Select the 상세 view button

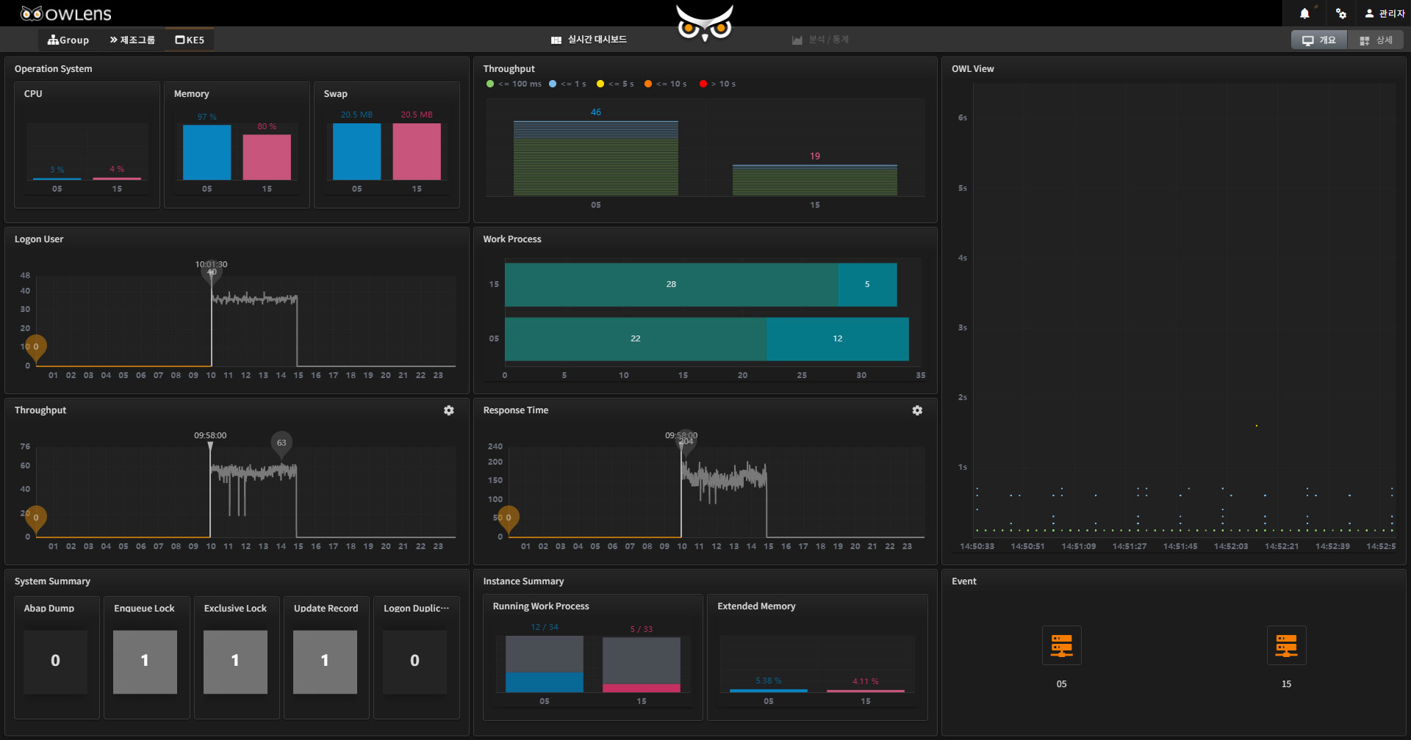pyautogui.click(x=1376, y=40)
